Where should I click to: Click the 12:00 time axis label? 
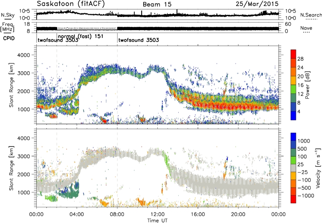157,215
